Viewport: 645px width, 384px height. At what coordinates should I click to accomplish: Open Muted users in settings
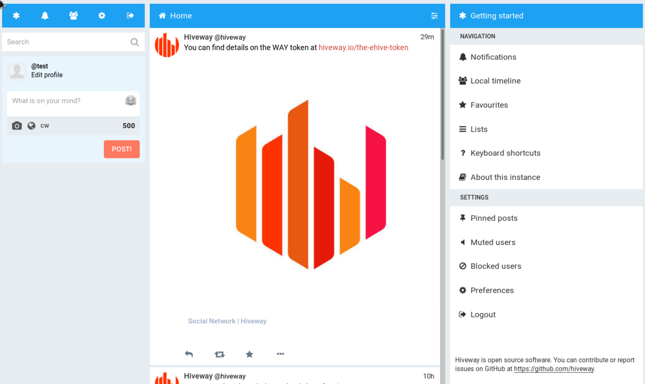[546, 242]
